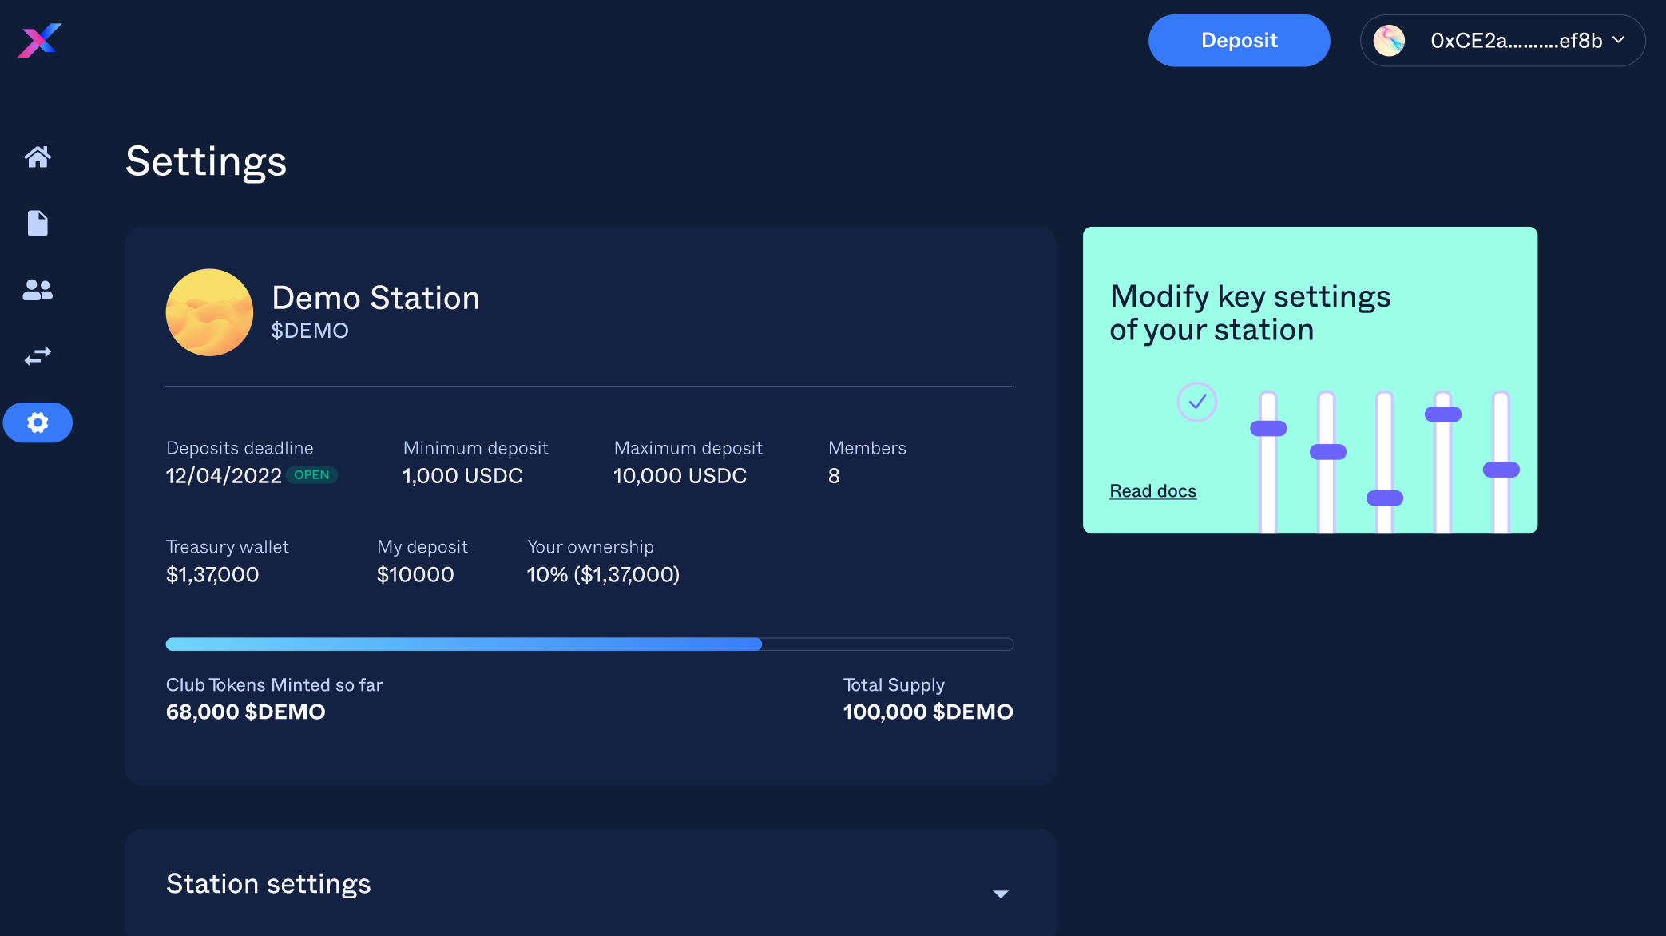Click the $DEMO token symbol text
Image resolution: width=1666 pixels, height=936 pixels.
[310, 331]
